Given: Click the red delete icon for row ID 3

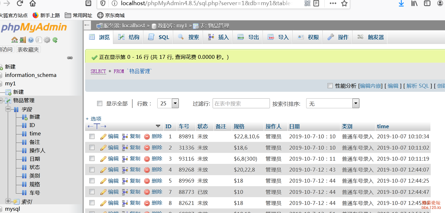Looking at the screenshot, I should (147, 159).
